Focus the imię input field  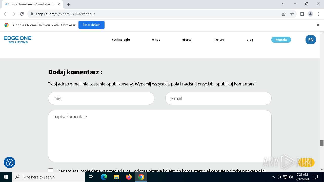coord(101,98)
